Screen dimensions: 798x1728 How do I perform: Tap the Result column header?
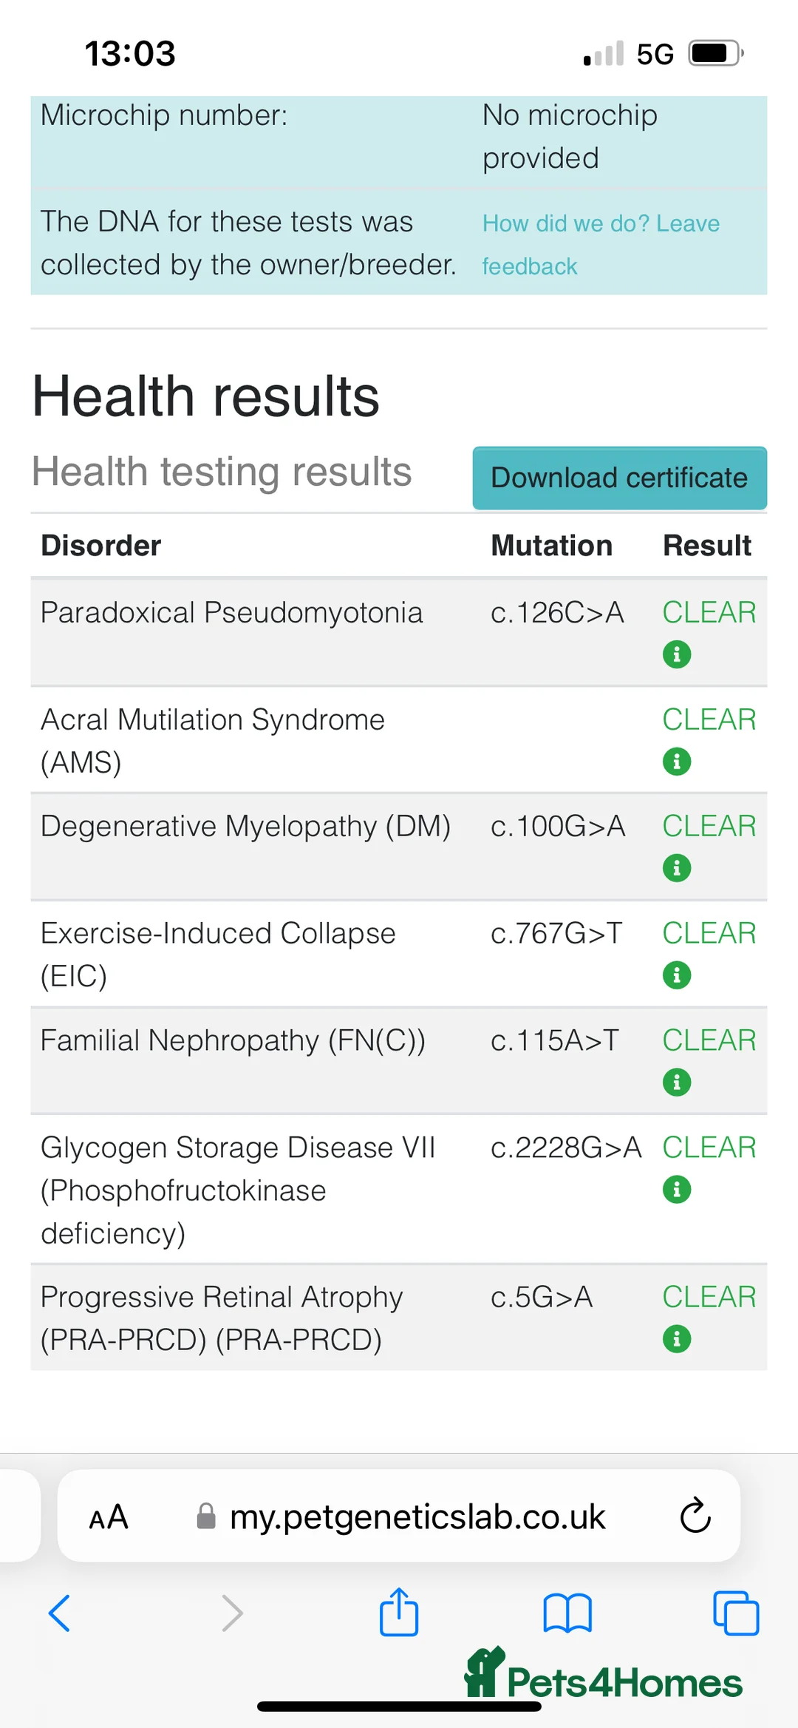click(706, 546)
